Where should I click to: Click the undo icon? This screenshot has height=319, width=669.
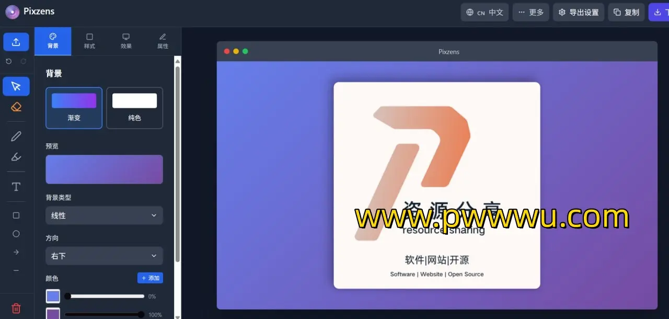coord(9,61)
